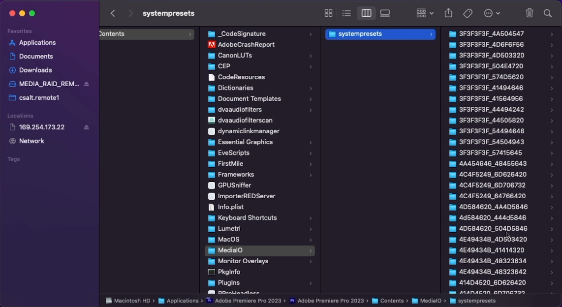The width and height of the screenshot is (562, 307).
Task: Open the Group By dropdown
Action: pyautogui.click(x=425, y=13)
